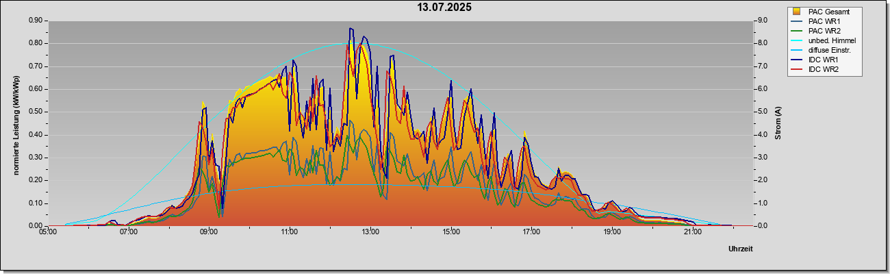Click the cyan unbed. Himmel legend marker
This screenshot has height=274, width=890.
click(796, 40)
